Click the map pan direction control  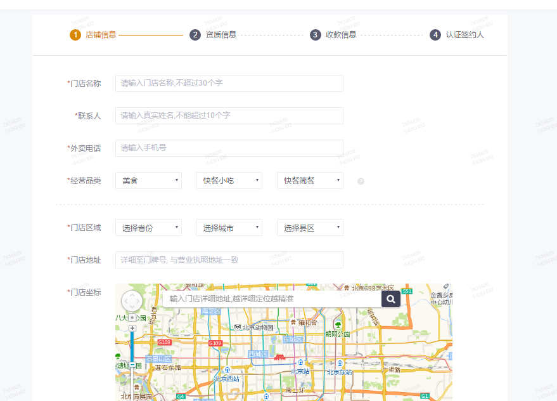click(132, 301)
